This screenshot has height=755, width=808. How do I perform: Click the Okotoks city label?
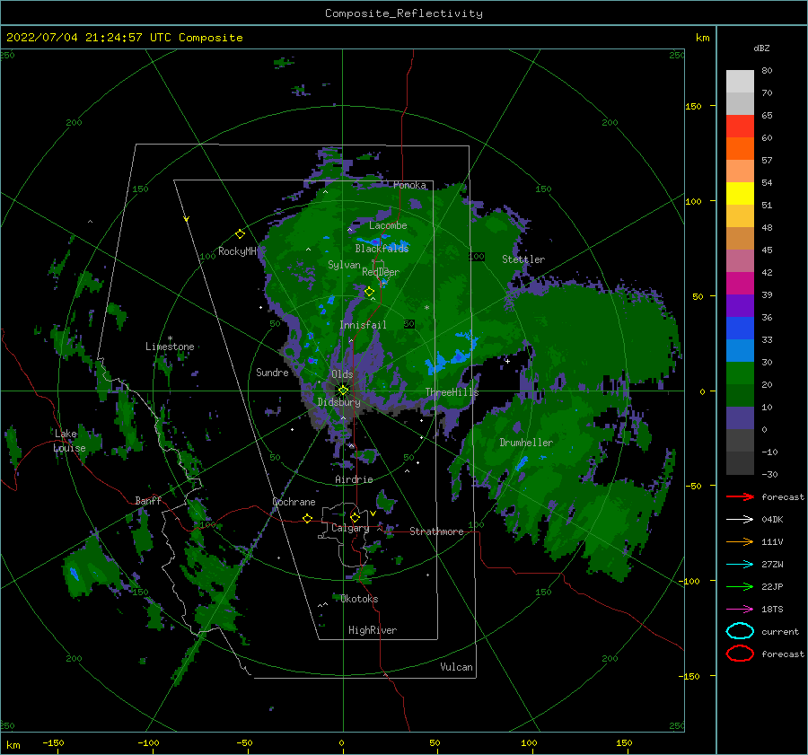(x=360, y=599)
